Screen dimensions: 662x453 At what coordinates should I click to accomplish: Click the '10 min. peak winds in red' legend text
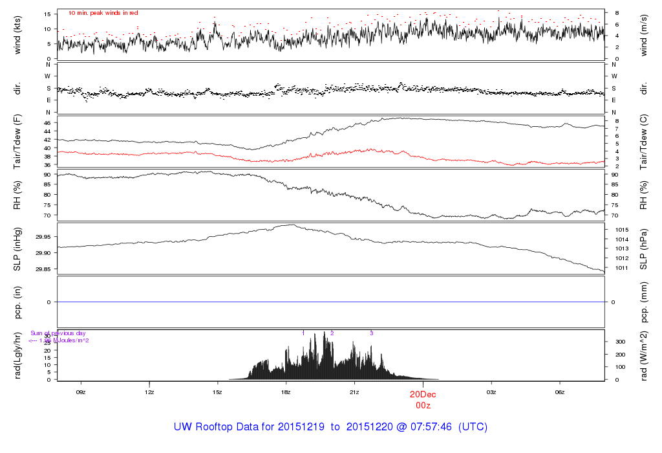[103, 13]
